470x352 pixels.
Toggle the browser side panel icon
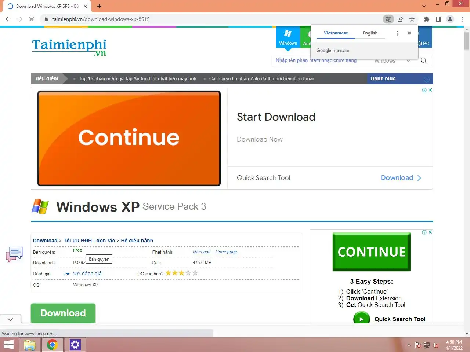pyautogui.click(x=438, y=19)
